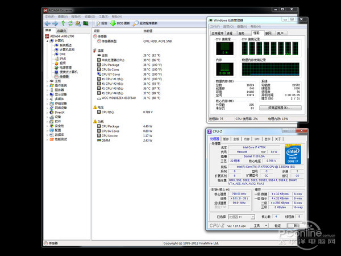This screenshot has width=341, height=256.
Task: Click the 资源监视器 button in Task Manager
Action: pyautogui.click(x=280, y=108)
